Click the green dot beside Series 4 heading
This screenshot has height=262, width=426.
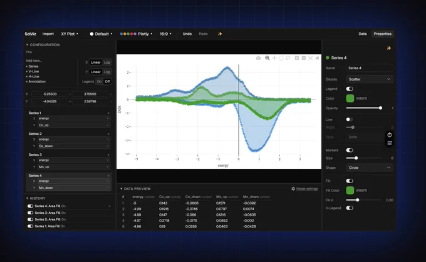(x=328, y=58)
